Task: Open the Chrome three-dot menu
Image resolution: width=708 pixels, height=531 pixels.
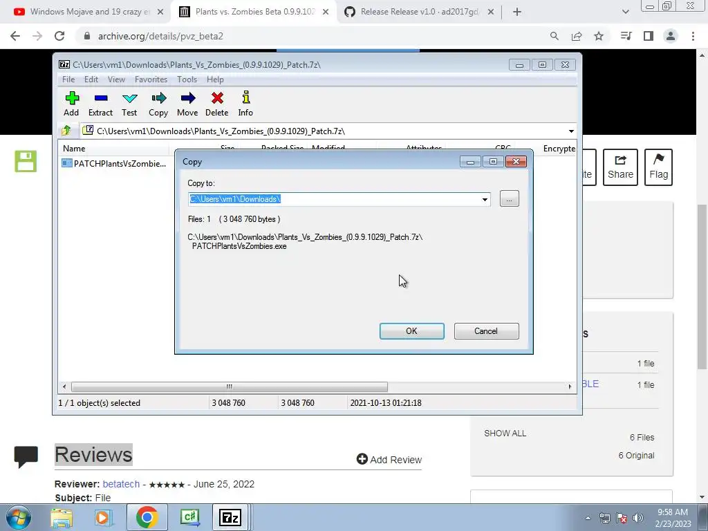Action: coord(693,36)
